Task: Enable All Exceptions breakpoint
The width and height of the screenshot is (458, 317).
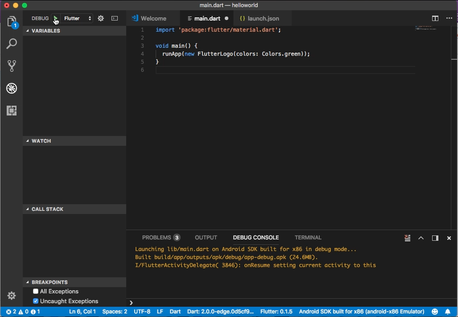Action: click(36, 291)
